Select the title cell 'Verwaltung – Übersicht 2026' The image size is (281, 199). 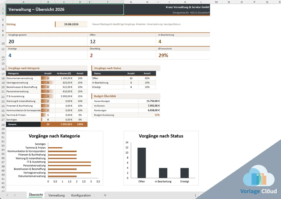pyautogui.click(x=65, y=9)
